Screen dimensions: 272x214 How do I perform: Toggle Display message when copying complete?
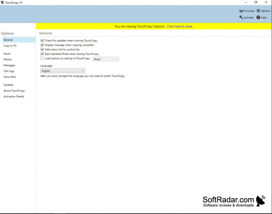42,45
